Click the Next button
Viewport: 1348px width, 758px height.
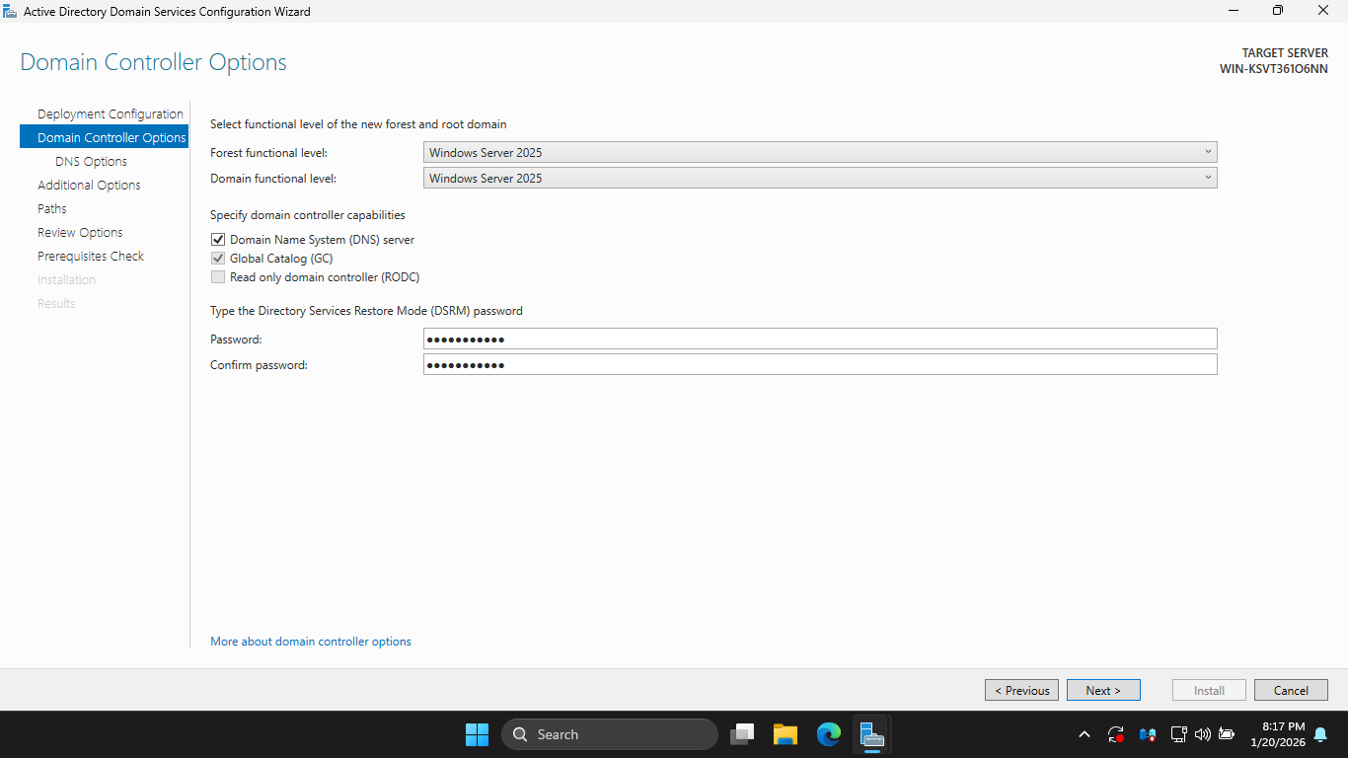coord(1103,690)
